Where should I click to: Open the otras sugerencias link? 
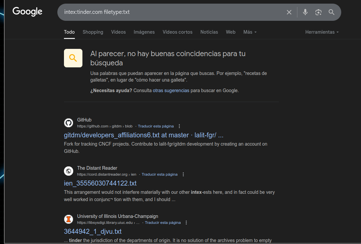171,90
